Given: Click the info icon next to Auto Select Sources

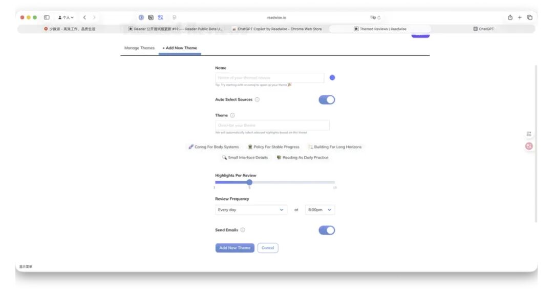Looking at the screenshot, I should coord(257,99).
